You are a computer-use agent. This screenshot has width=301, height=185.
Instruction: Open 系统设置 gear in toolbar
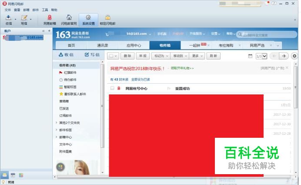88,20
